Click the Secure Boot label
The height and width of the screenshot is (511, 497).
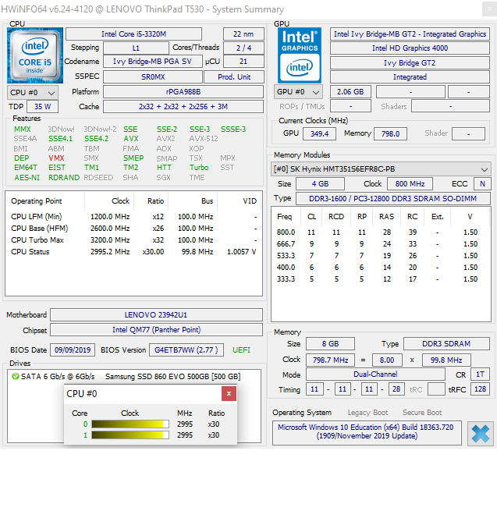click(422, 413)
